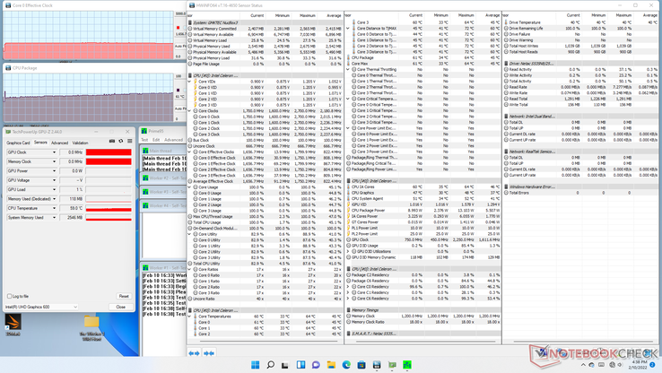
Task: Collapse the Core Effective Clocks group
Action: (x=191, y=152)
